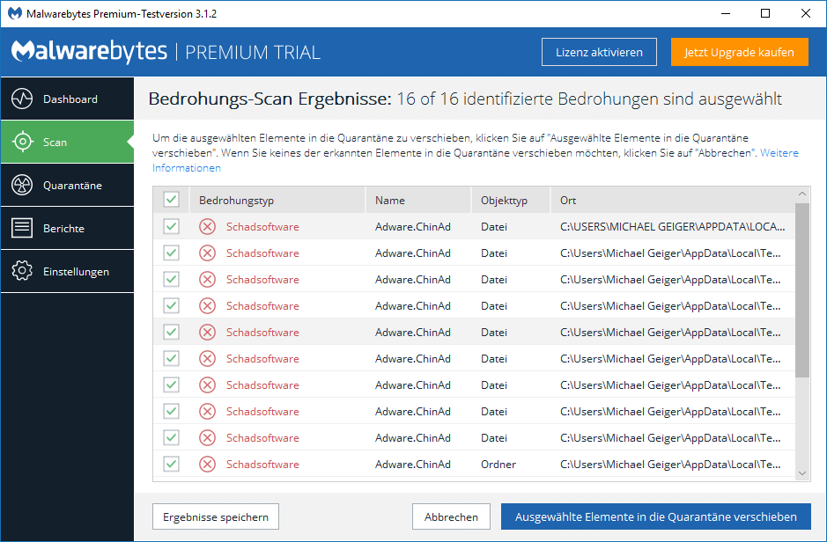The width and height of the screenshot is (827, 542).
Task: Select the "Ordner" object type cell
Action: [x=498, y=464]
